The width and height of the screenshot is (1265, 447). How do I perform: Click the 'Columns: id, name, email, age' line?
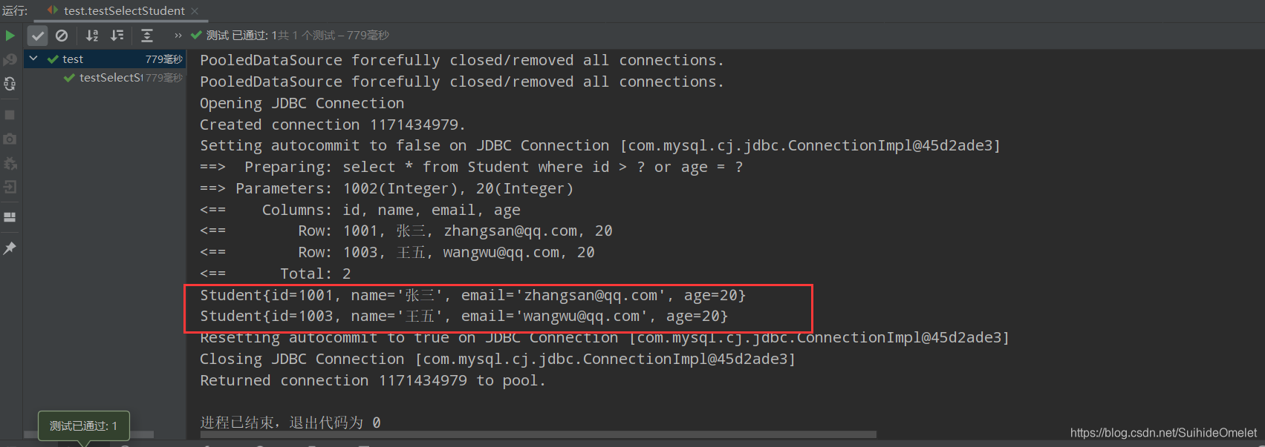tap(360, 210)
